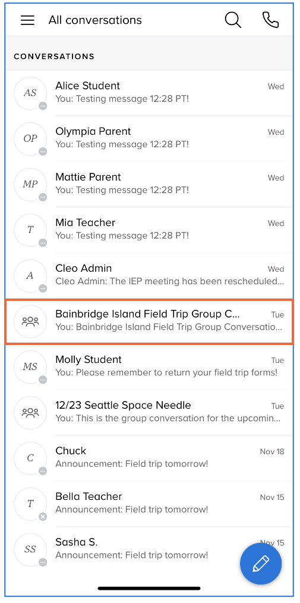
Task: Tap the AS avatar for Alice Student
Action: (30, 93)
